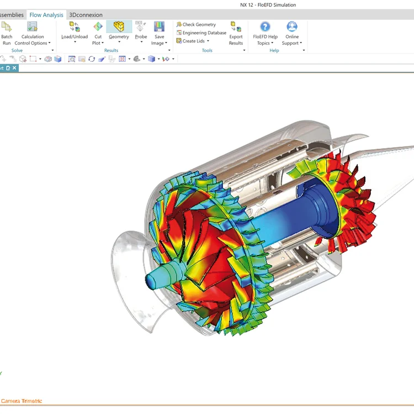
Task: Expand the Save Image dropdown arrow
Action: point(166,43)
